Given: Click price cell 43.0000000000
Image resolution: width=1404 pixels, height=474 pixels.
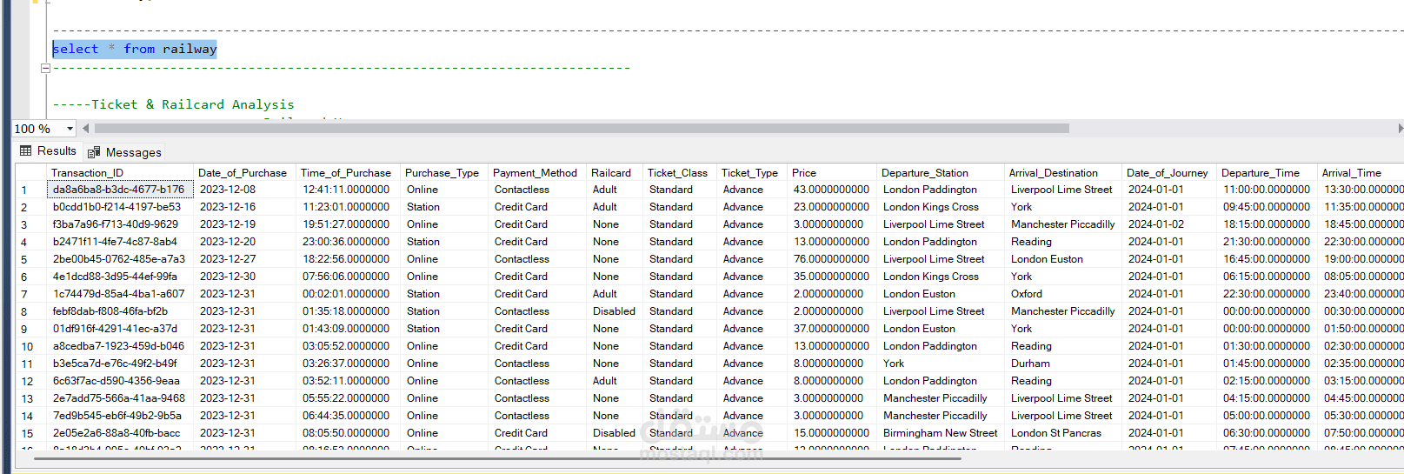Looking at the screenshot, I should (x=831, y=190).
